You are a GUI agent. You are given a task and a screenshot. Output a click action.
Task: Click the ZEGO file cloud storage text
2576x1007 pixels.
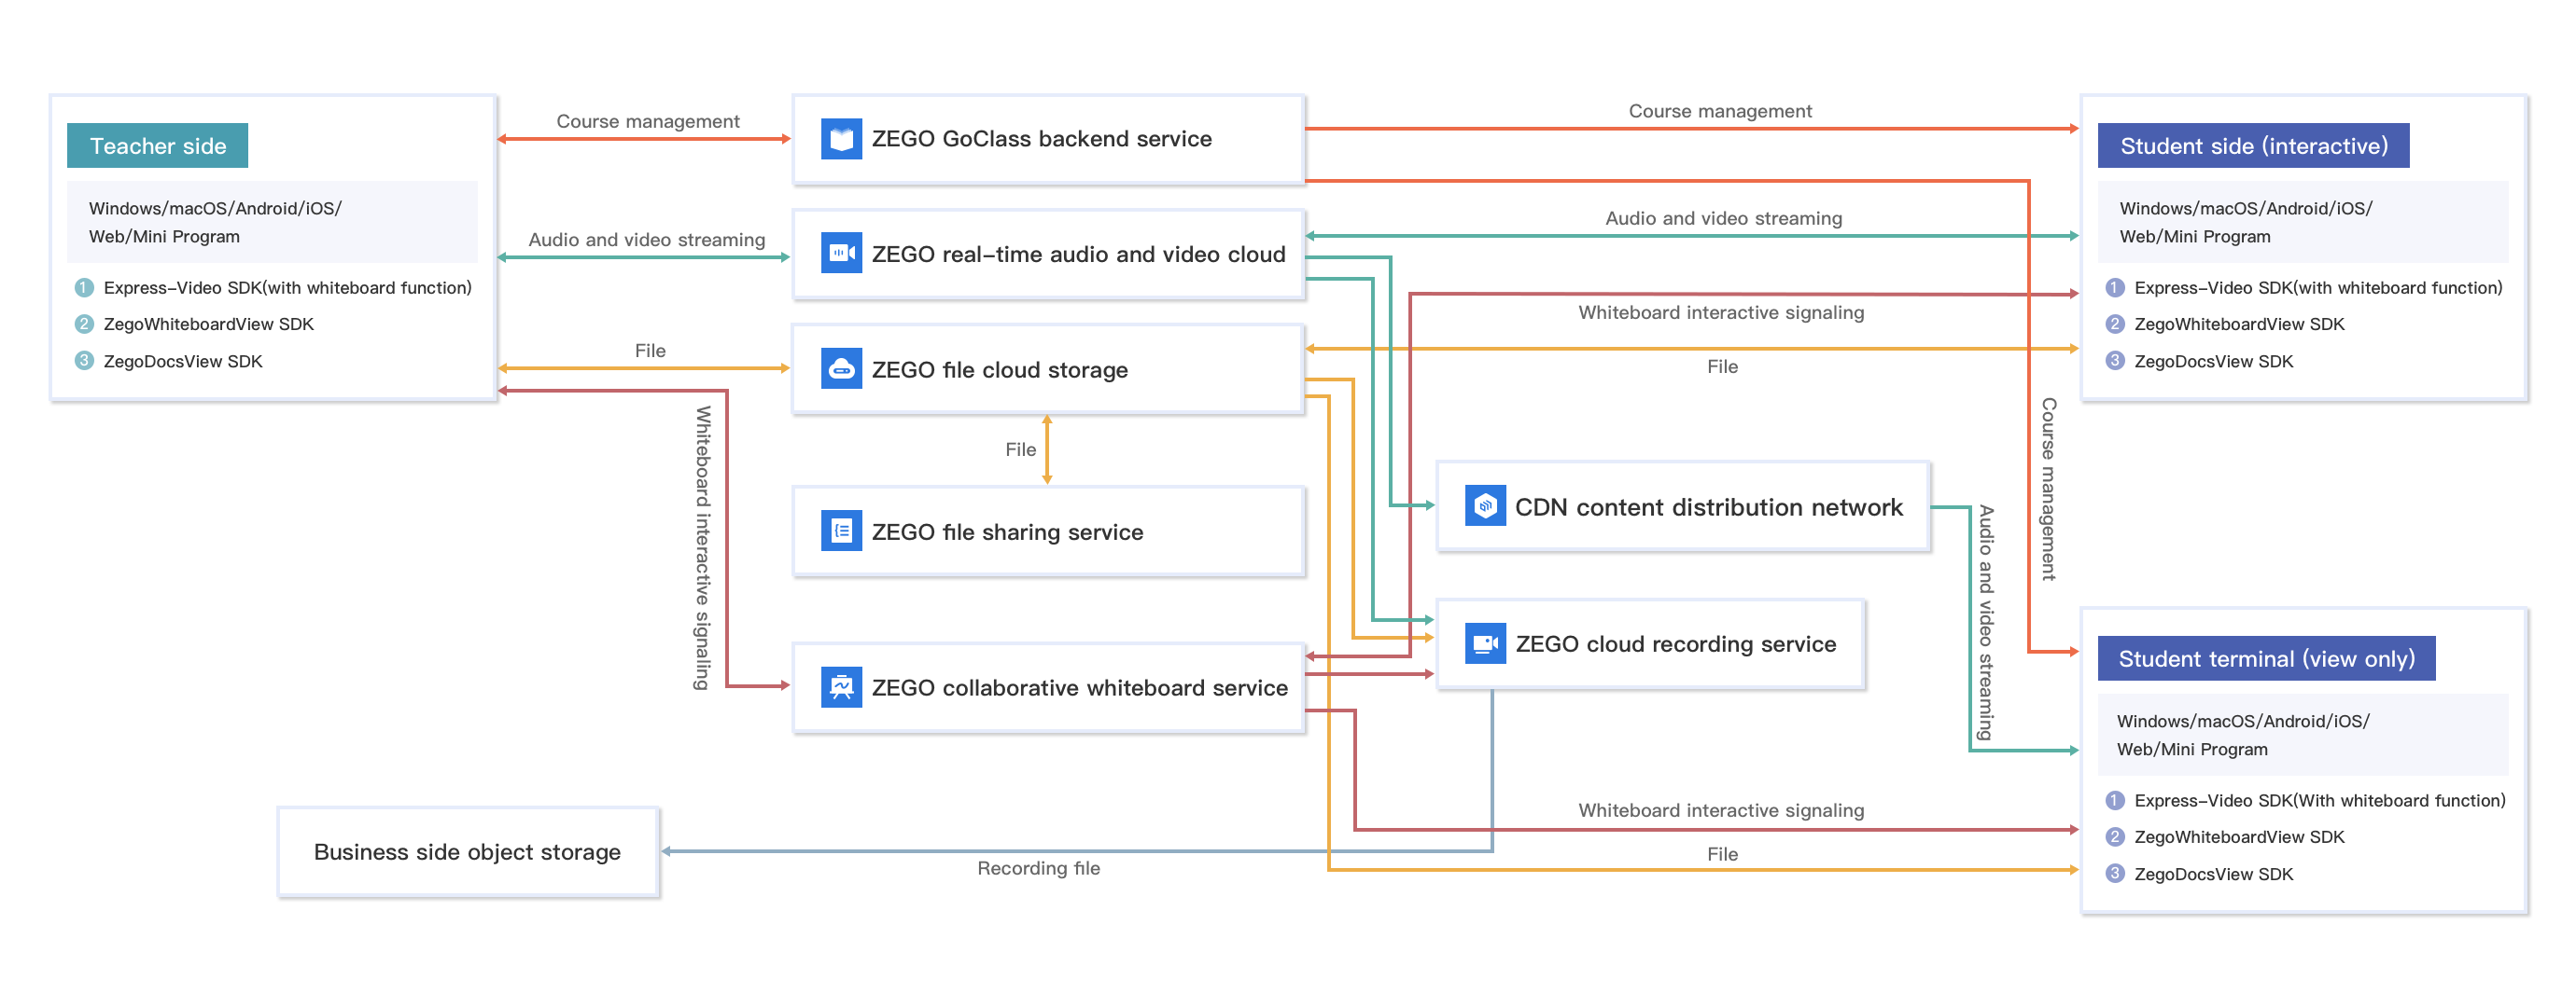point(999,369)
